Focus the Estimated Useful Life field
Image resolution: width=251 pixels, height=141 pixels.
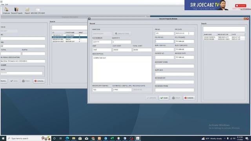click(x=122, y=90)
